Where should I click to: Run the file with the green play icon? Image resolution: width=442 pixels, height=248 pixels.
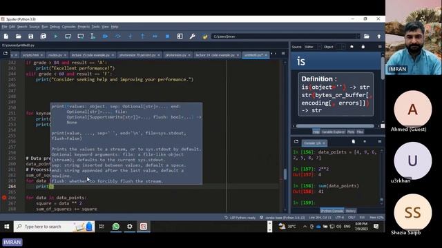tap(56, 37)
